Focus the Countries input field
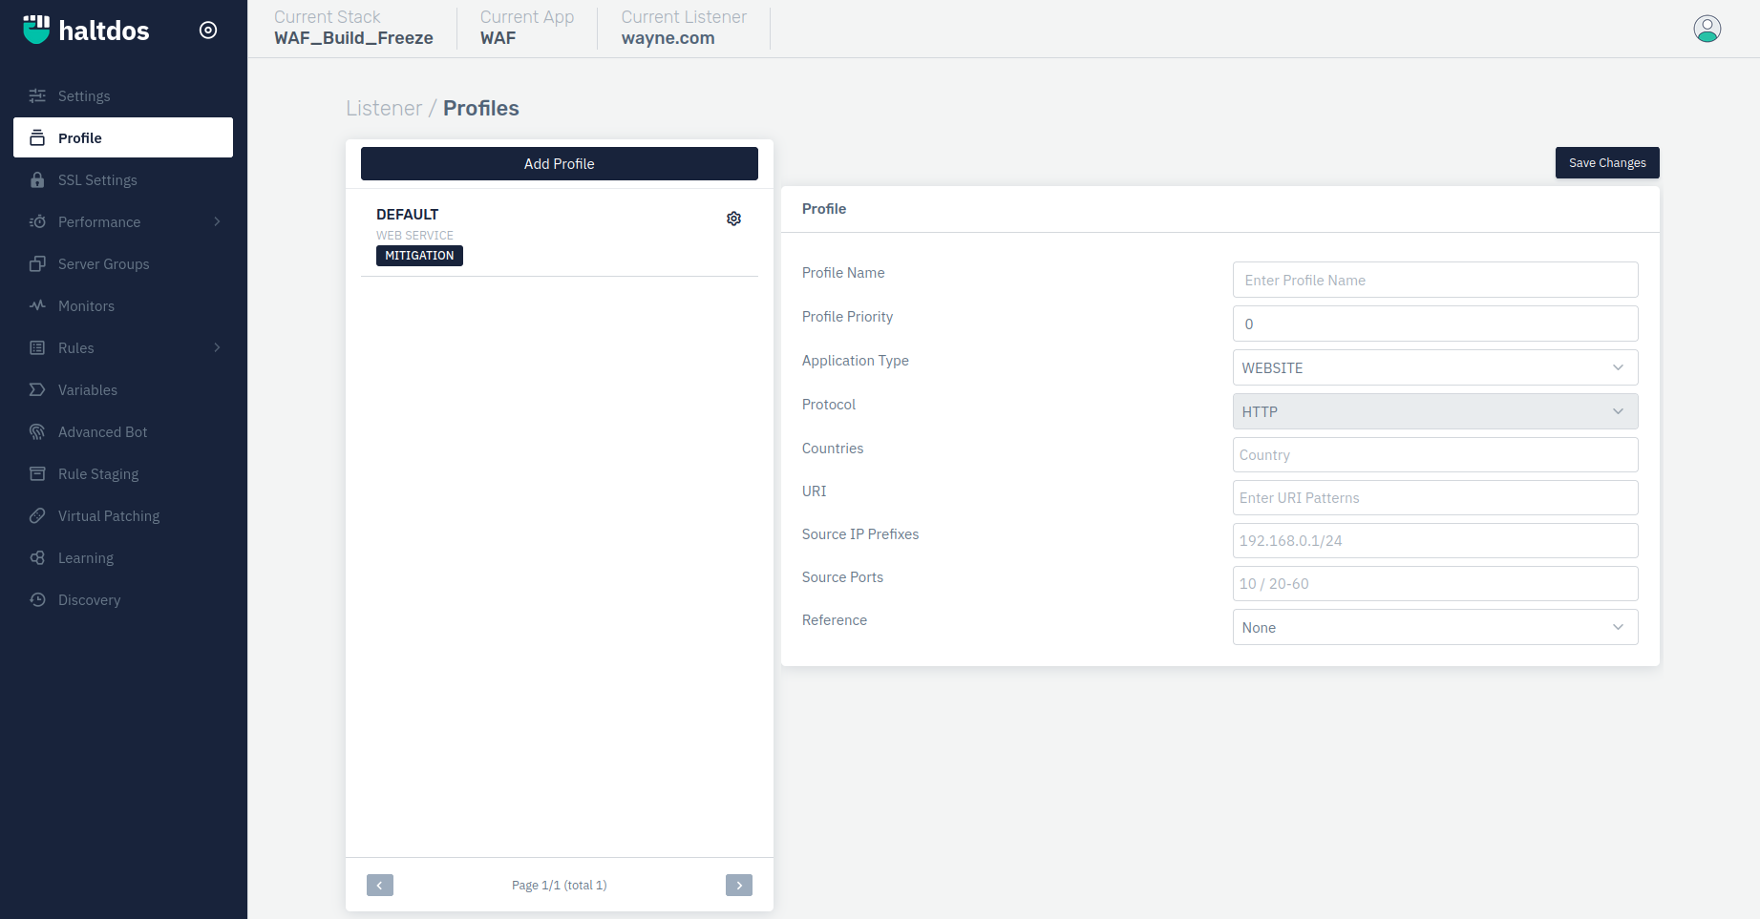The image size is (1760, 919). 1435,454
